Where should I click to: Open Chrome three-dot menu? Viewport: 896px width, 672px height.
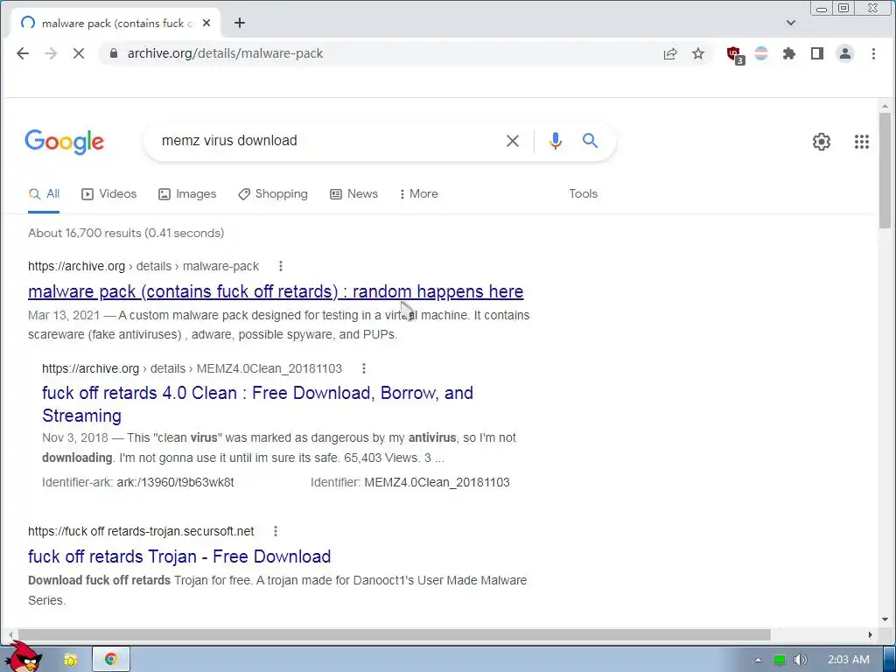click(x=873, y=53)
